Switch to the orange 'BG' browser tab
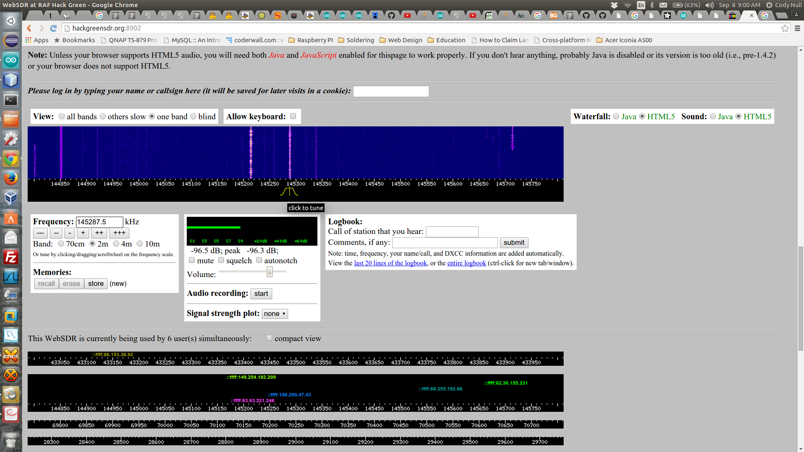Screen dimensions: 804x452 554,15
